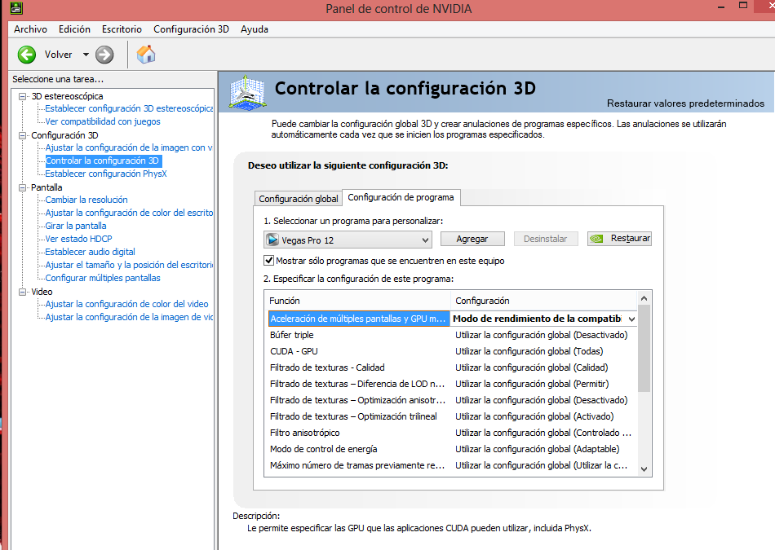The height and width of the screenshot is (550, 775).
Task: Click the green back arrow icon
Action: point(27,55)
